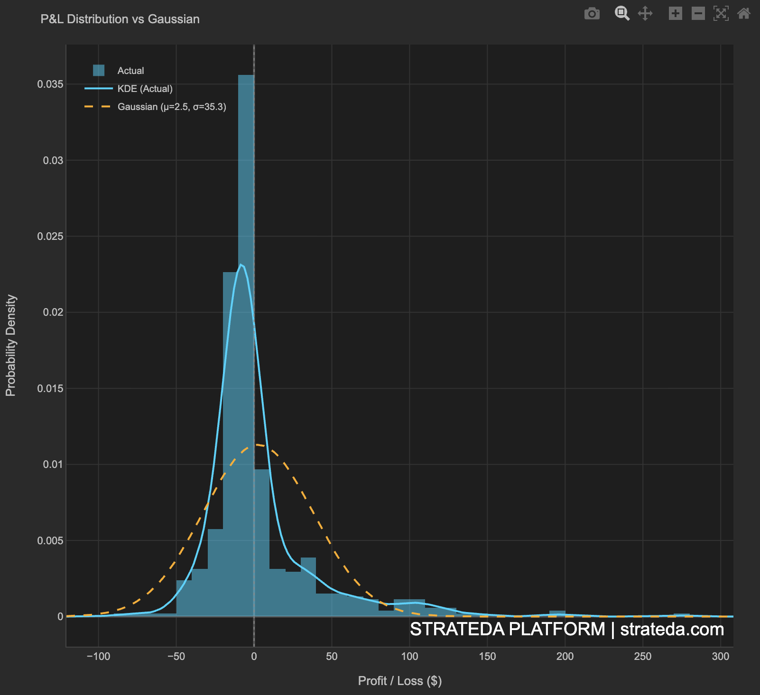
Task: Select the box zoom tool
Action: (x=622, y=14)
